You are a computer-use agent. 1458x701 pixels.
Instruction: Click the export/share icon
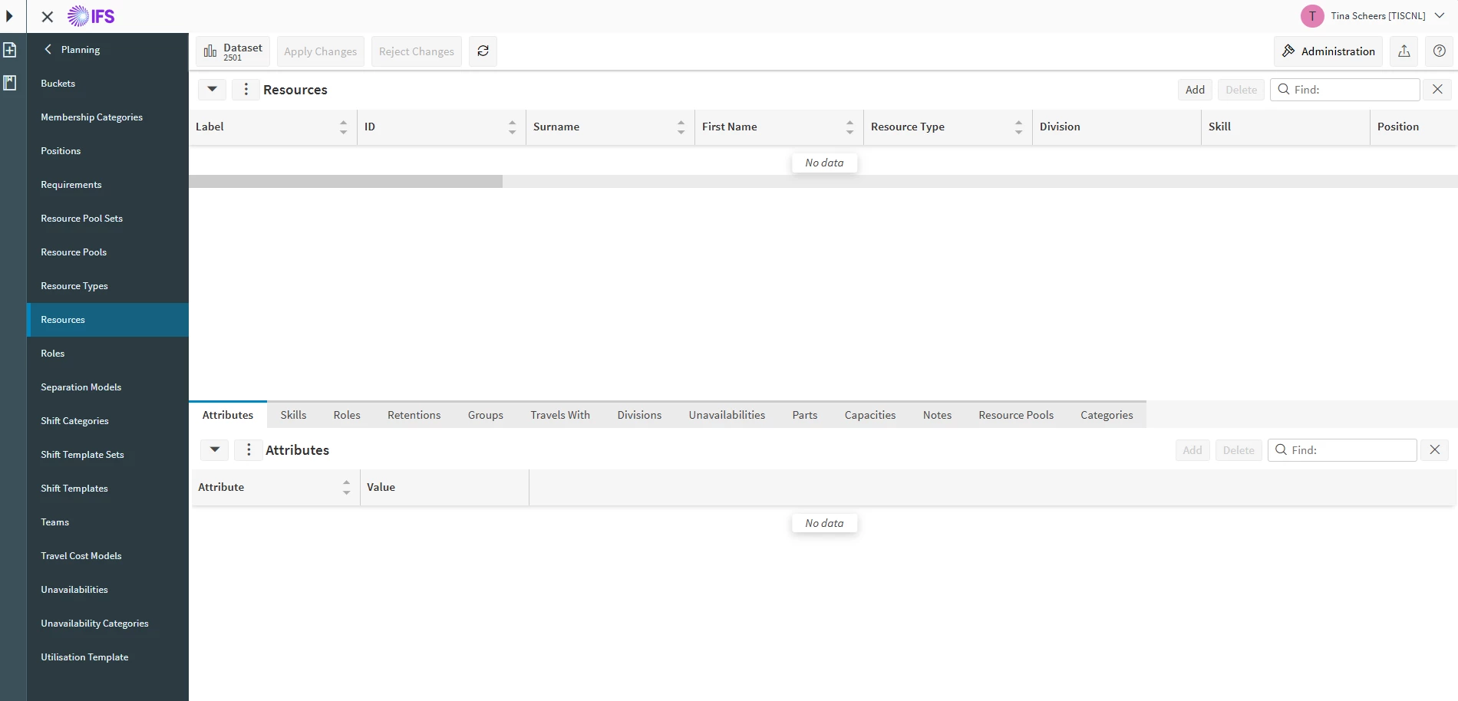coord(1404,51)
